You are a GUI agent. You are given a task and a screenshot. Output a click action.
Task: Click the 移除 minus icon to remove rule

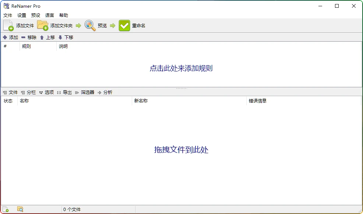pos(23,37)
